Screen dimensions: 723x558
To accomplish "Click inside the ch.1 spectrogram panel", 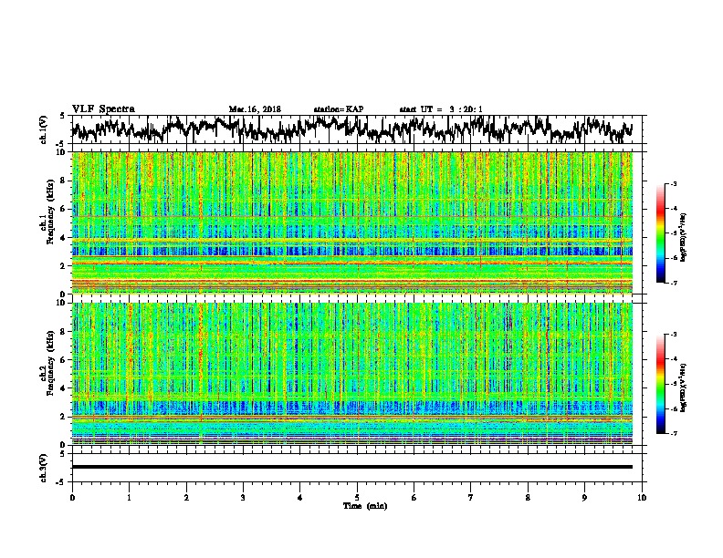I will pos(351,222).
